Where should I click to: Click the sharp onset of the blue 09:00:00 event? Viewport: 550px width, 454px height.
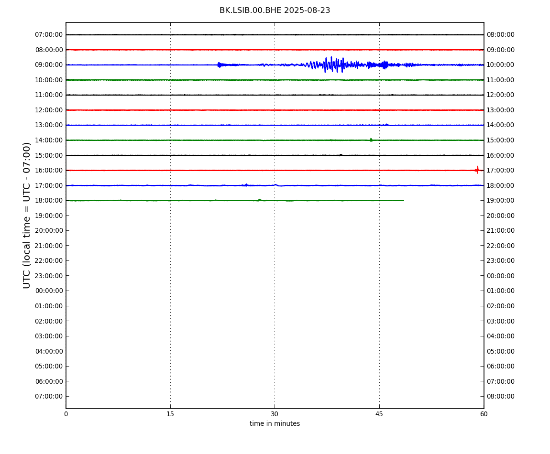(x=219, y=65)
